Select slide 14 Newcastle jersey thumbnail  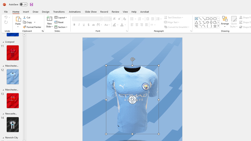coord(13,124)
